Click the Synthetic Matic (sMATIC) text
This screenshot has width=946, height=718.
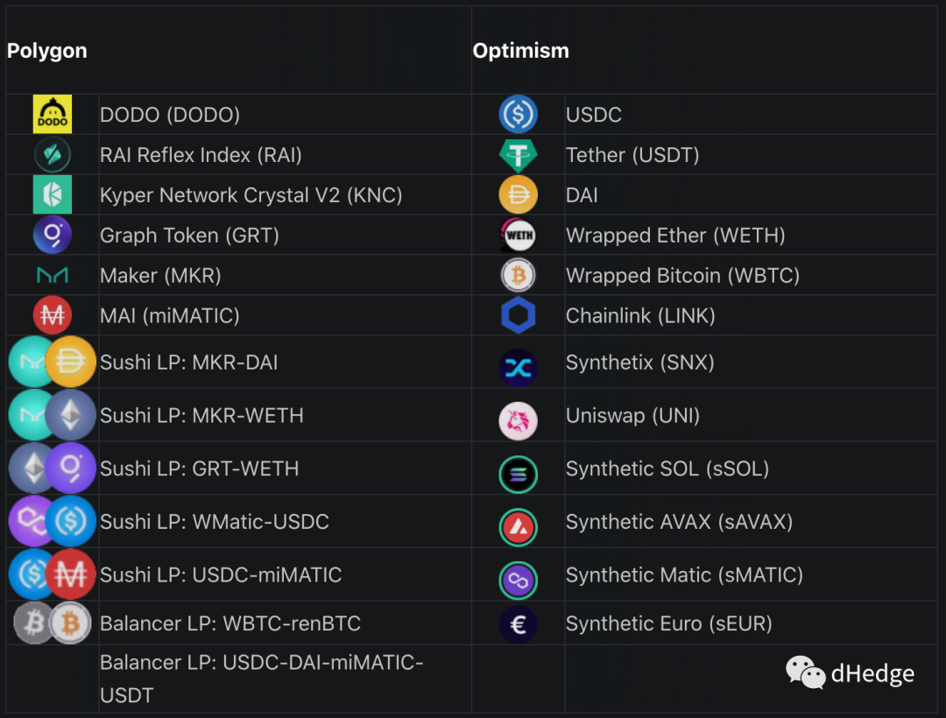[685, 574]
